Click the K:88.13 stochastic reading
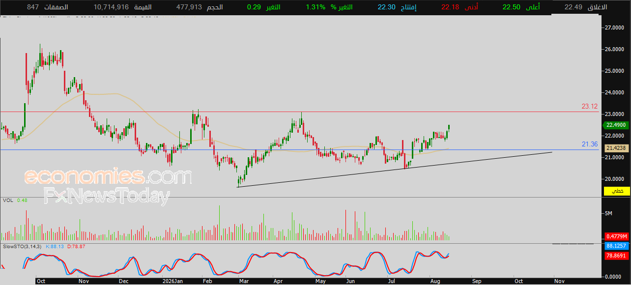631x285 pixels. tap(55, 246)
